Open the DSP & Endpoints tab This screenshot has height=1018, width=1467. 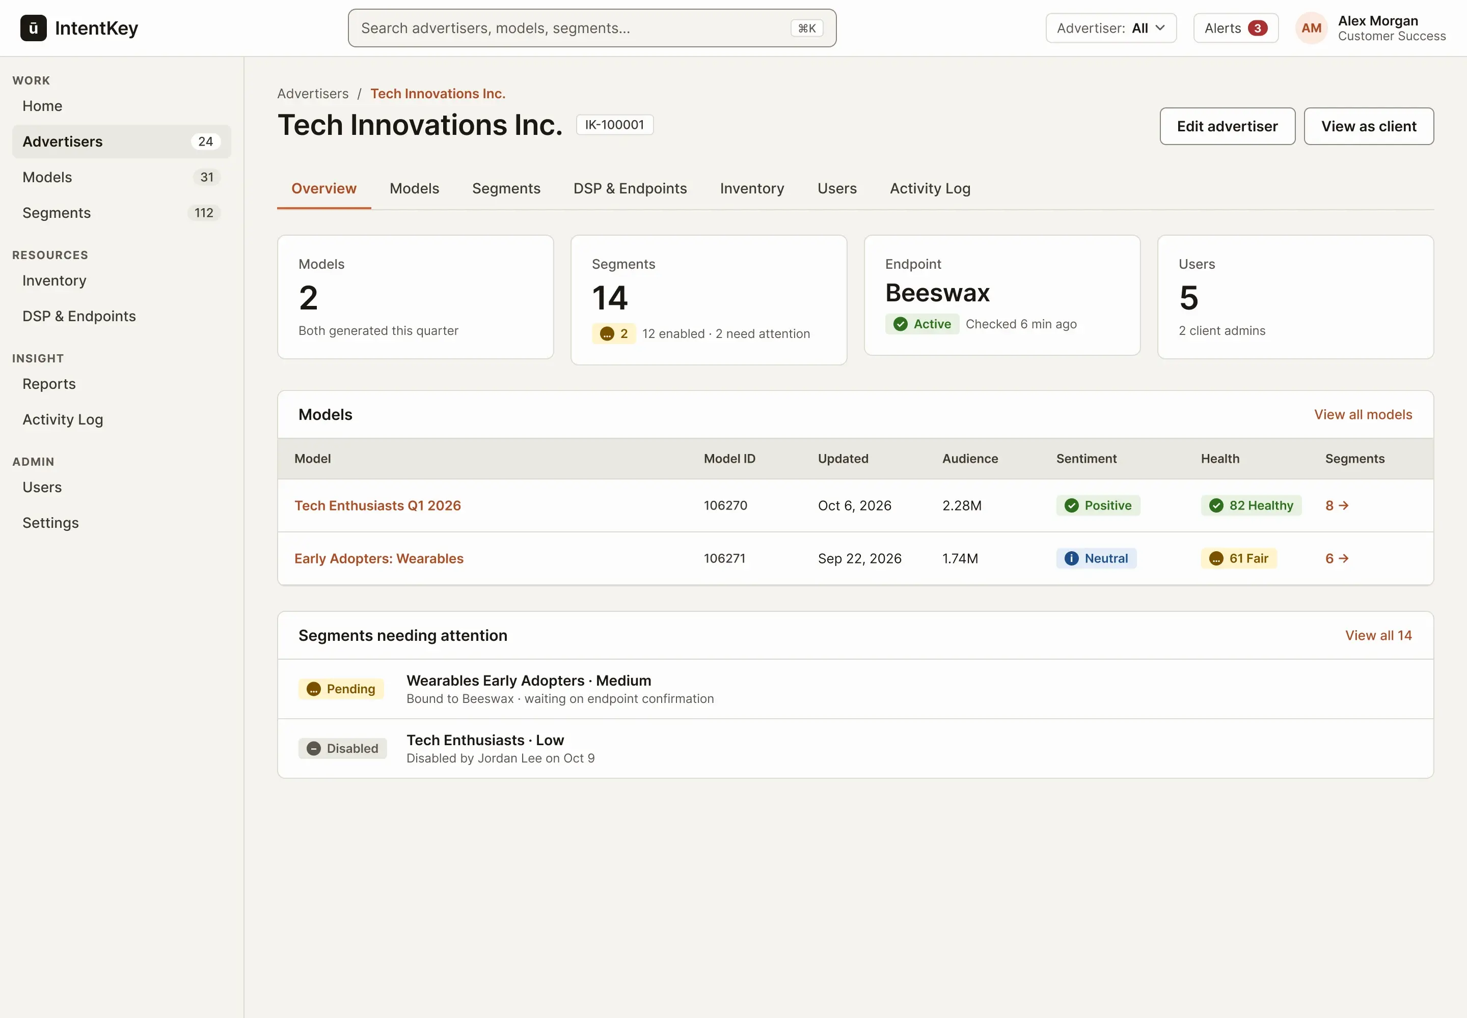pyautogui.click(x=630, y=188)
